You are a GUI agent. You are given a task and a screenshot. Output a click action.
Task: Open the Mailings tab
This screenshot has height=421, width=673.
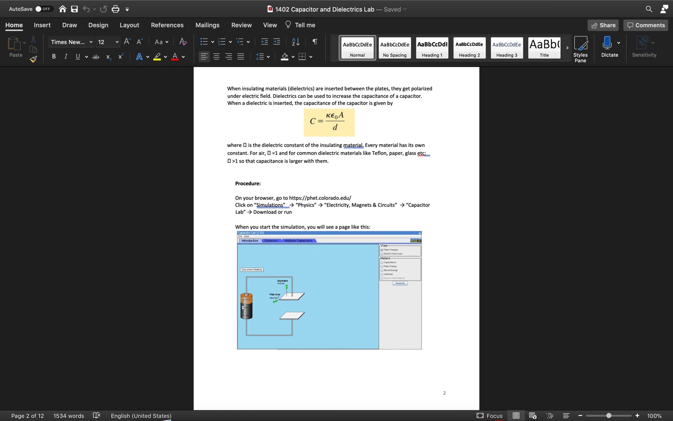207,25
